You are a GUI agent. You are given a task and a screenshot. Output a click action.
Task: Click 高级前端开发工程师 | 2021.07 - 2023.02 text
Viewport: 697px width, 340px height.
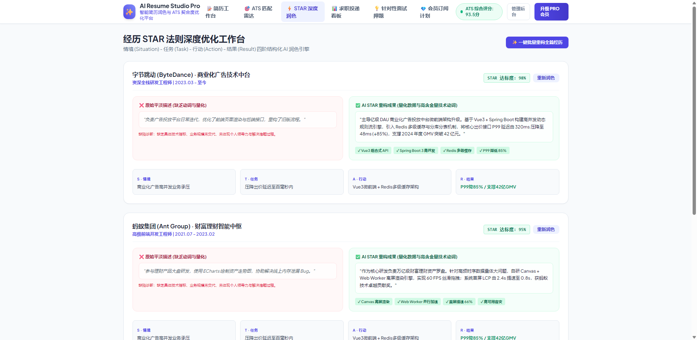pos(174,234)
